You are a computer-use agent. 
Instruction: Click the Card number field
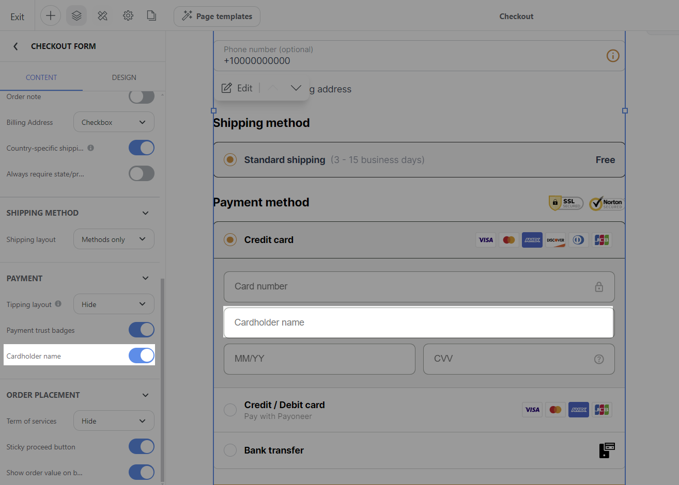[419, 287]
